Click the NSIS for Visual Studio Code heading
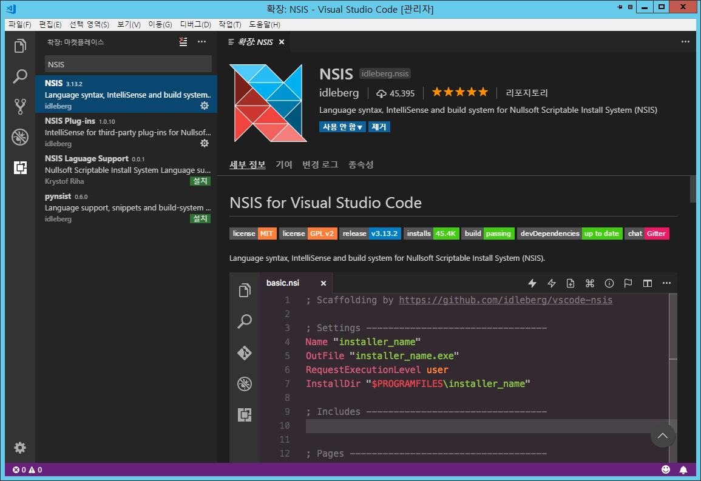The width and height of the screenshot is (701, 481). (x=325, y=203)
